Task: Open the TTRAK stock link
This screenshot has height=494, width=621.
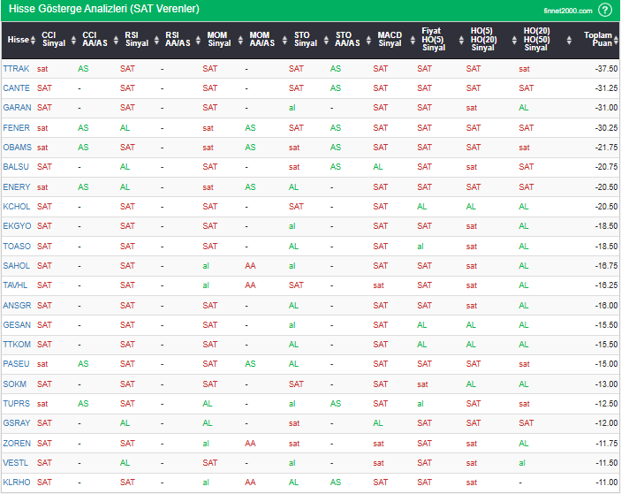Action: point(16,68)
